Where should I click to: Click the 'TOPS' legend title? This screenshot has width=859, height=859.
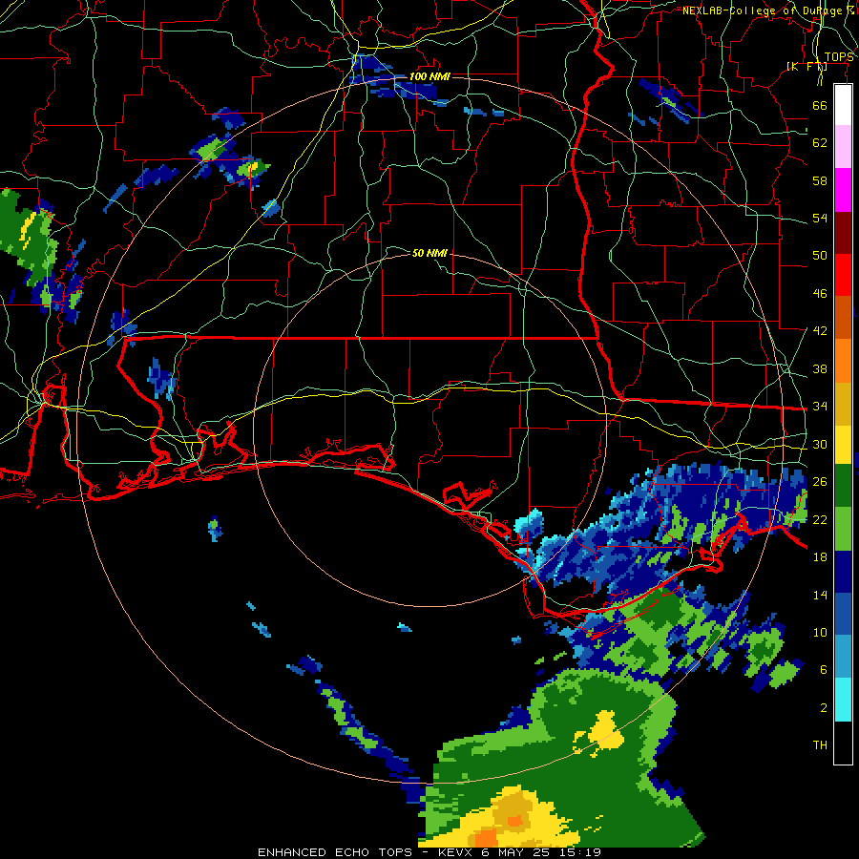pos(839,57)
